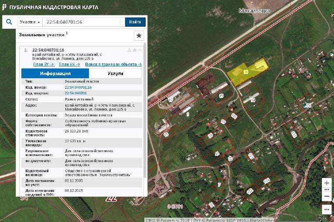Click the Rosreestr logo icon
Image resolution: width=334 pixels, height=222 pixels.
[4, 7]
